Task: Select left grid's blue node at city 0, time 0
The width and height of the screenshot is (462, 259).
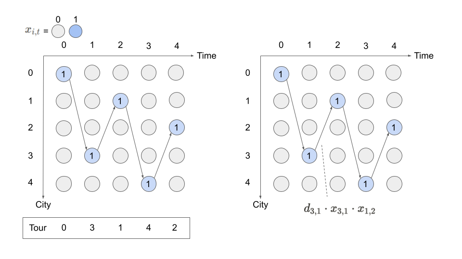Action: pyautogui.click(x=64, y=73)
